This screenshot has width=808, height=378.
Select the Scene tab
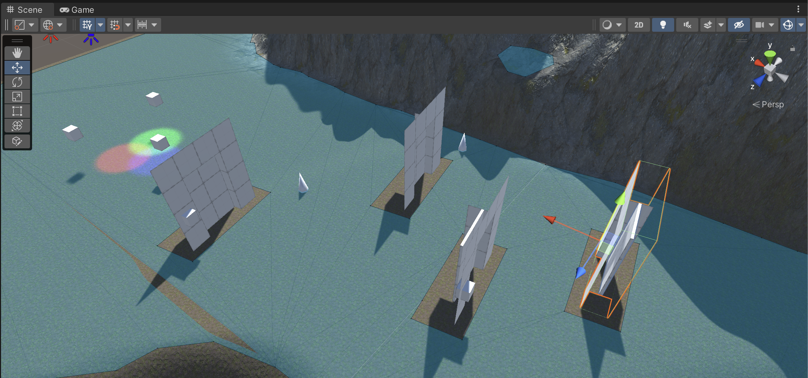coord(25,10)
